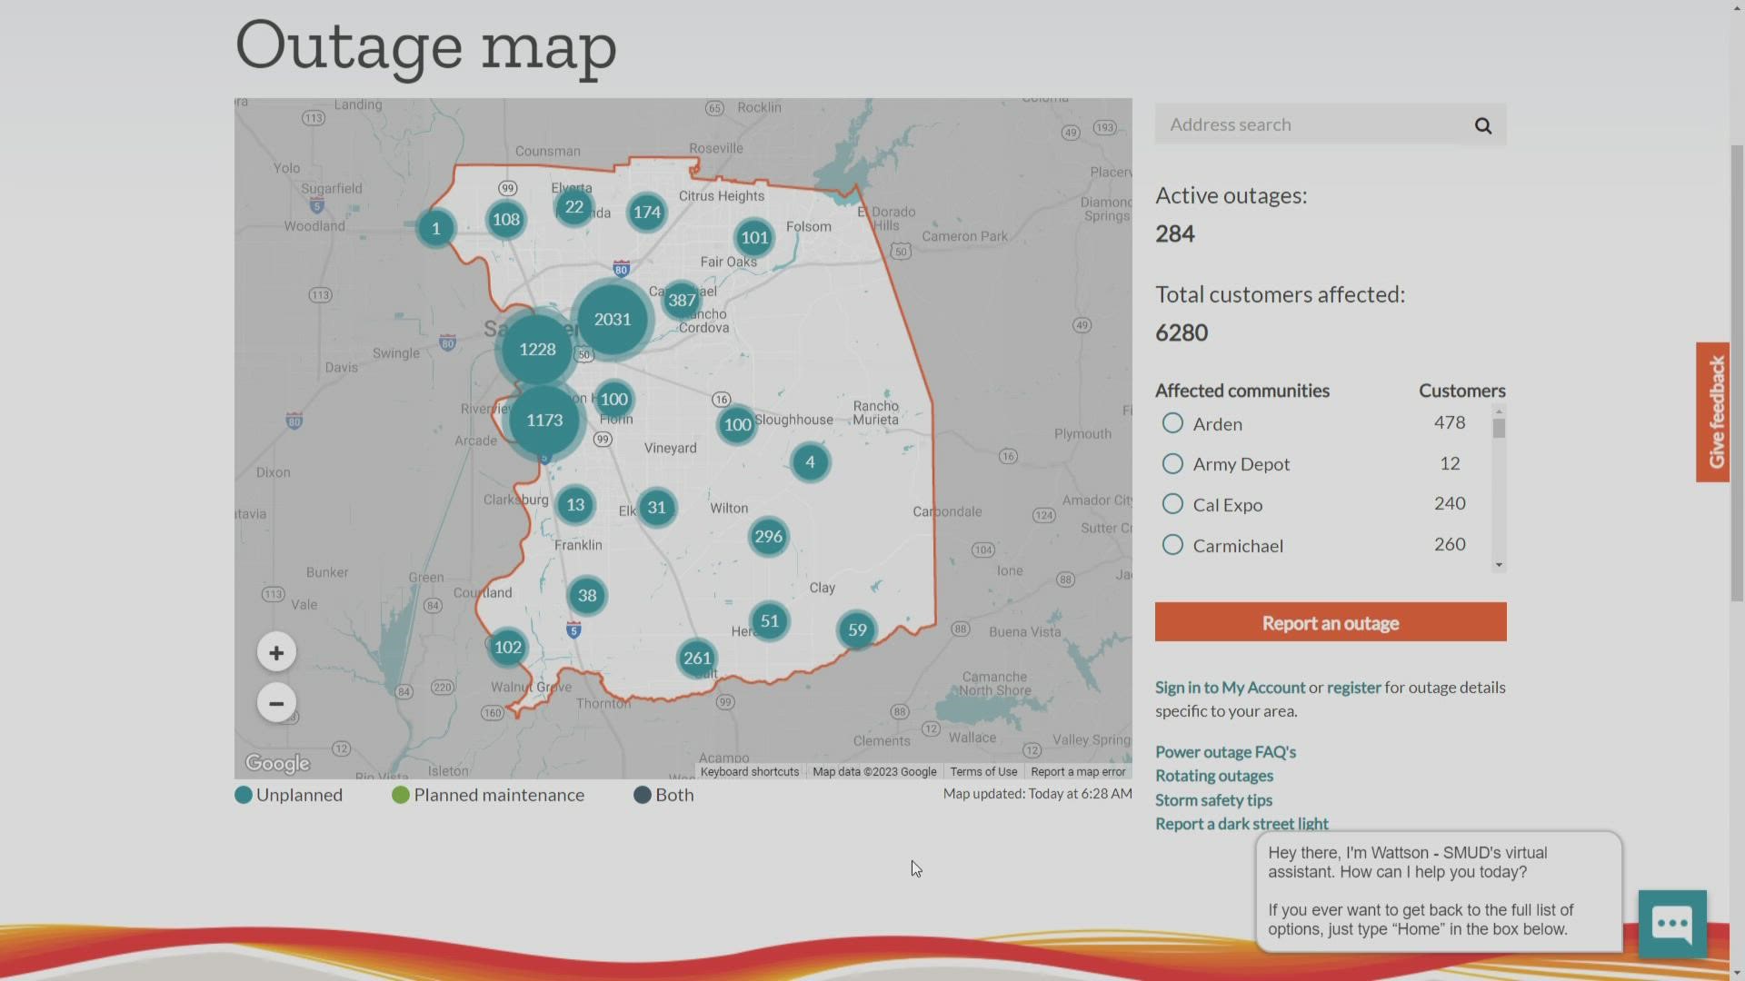Click the Carmichael customer count 260
This screenshot has width=1745, height=981.
point(1450,544)
